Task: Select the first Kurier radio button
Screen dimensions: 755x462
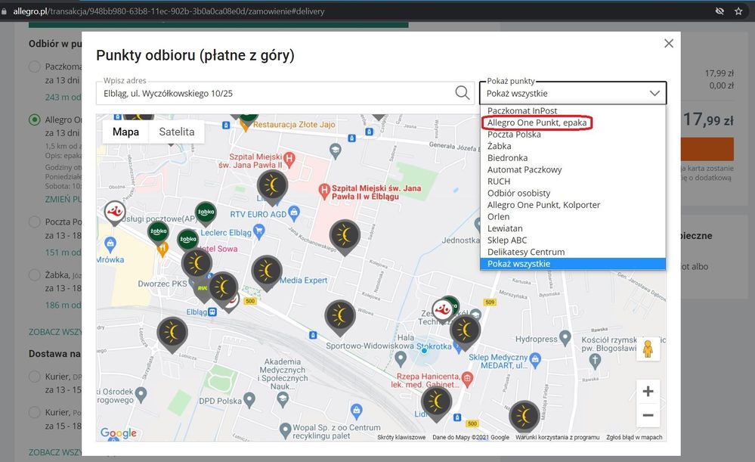Action: (x=35, y=377)
